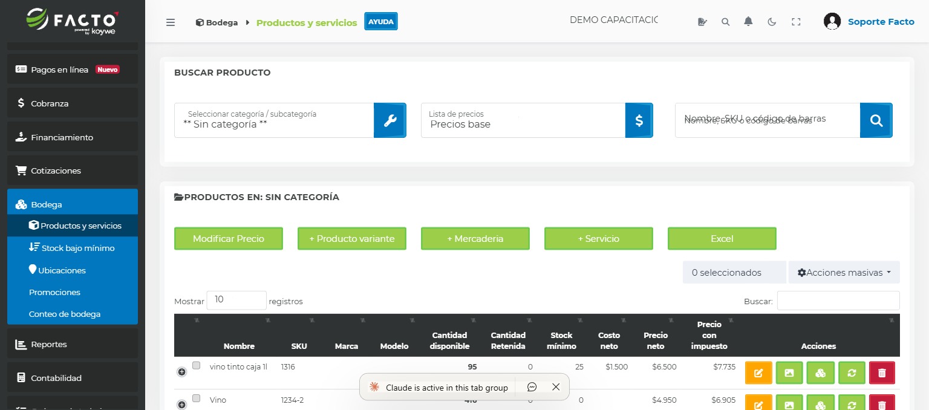Click the blue price list dollar button
Viewport: 929px width, 410px height.
pos(639,120)
